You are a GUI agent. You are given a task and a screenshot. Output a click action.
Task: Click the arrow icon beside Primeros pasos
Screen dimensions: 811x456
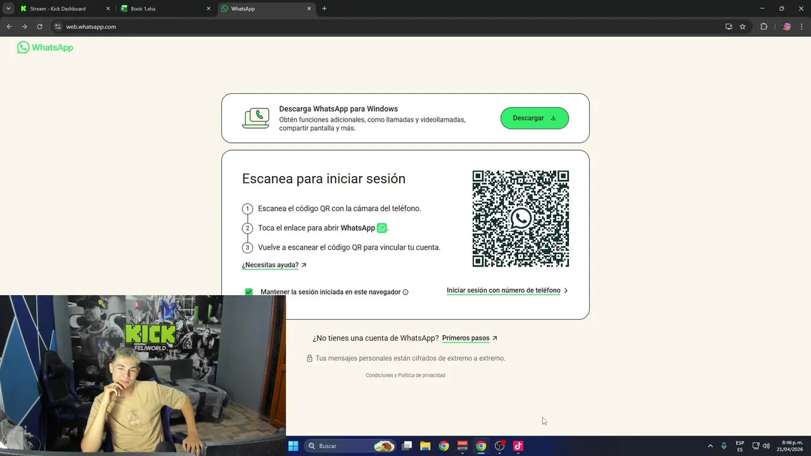pos(495,338)
